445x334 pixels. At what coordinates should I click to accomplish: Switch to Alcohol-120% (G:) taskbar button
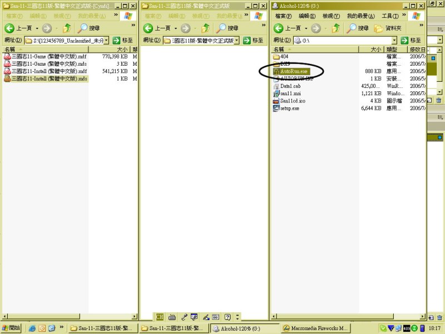point(245,328)
